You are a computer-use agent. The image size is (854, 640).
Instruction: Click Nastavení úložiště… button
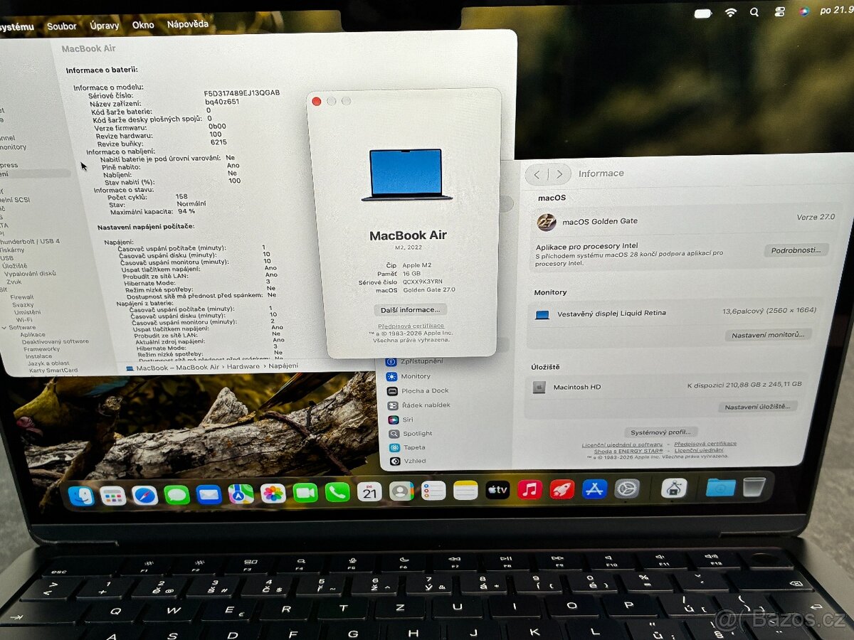(757, 407)
